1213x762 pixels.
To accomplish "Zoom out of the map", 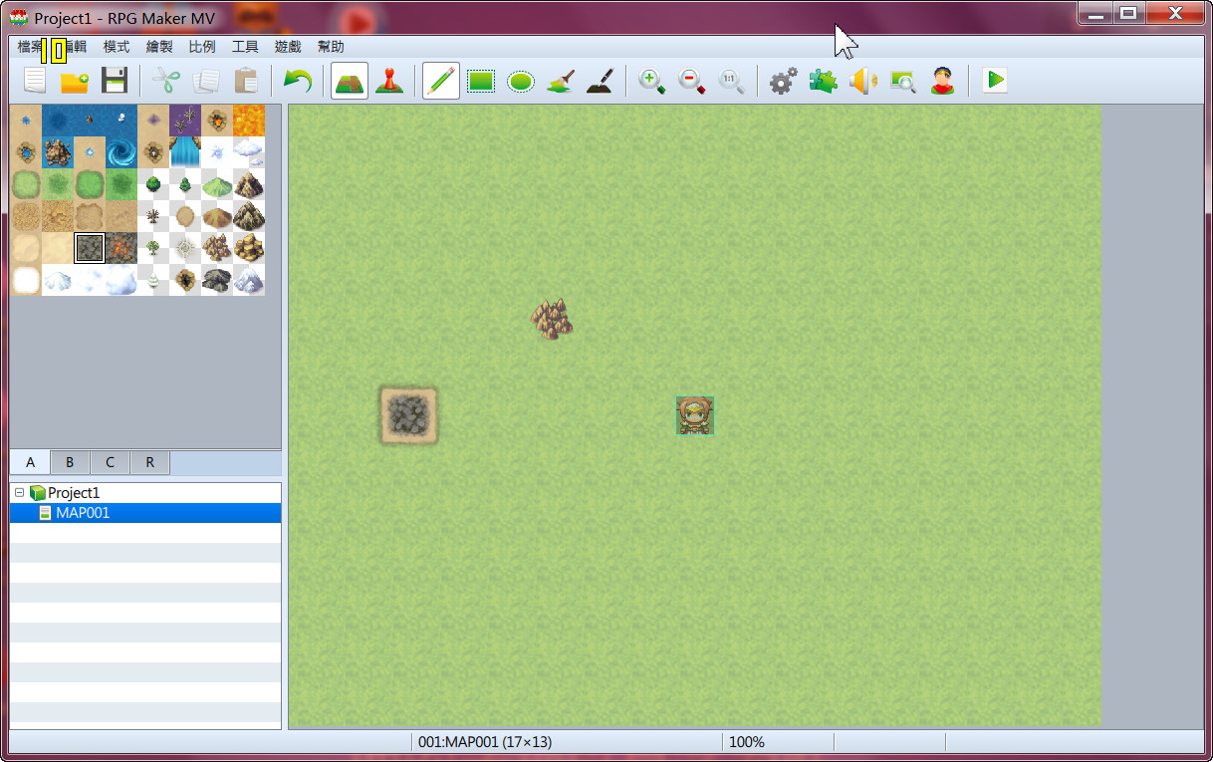I will [x=692, y=81].
